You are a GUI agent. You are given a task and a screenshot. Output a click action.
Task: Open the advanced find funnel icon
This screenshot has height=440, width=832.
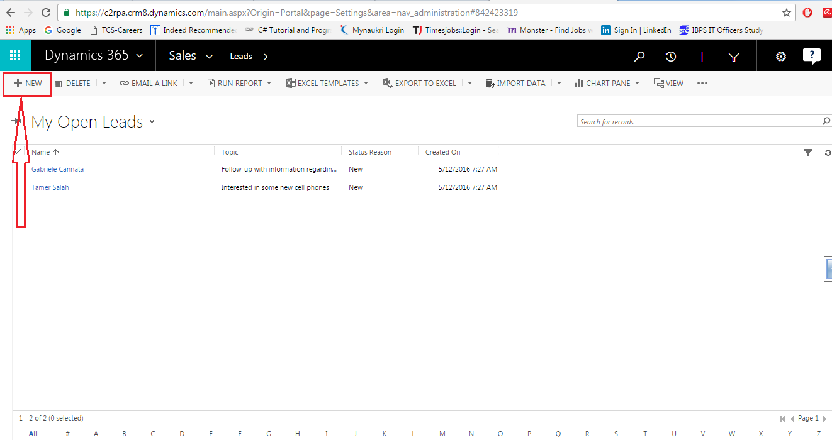[734, 57]
